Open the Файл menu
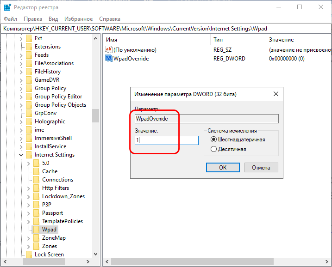This screenshot has height=267, width=332. click(10, 19)
